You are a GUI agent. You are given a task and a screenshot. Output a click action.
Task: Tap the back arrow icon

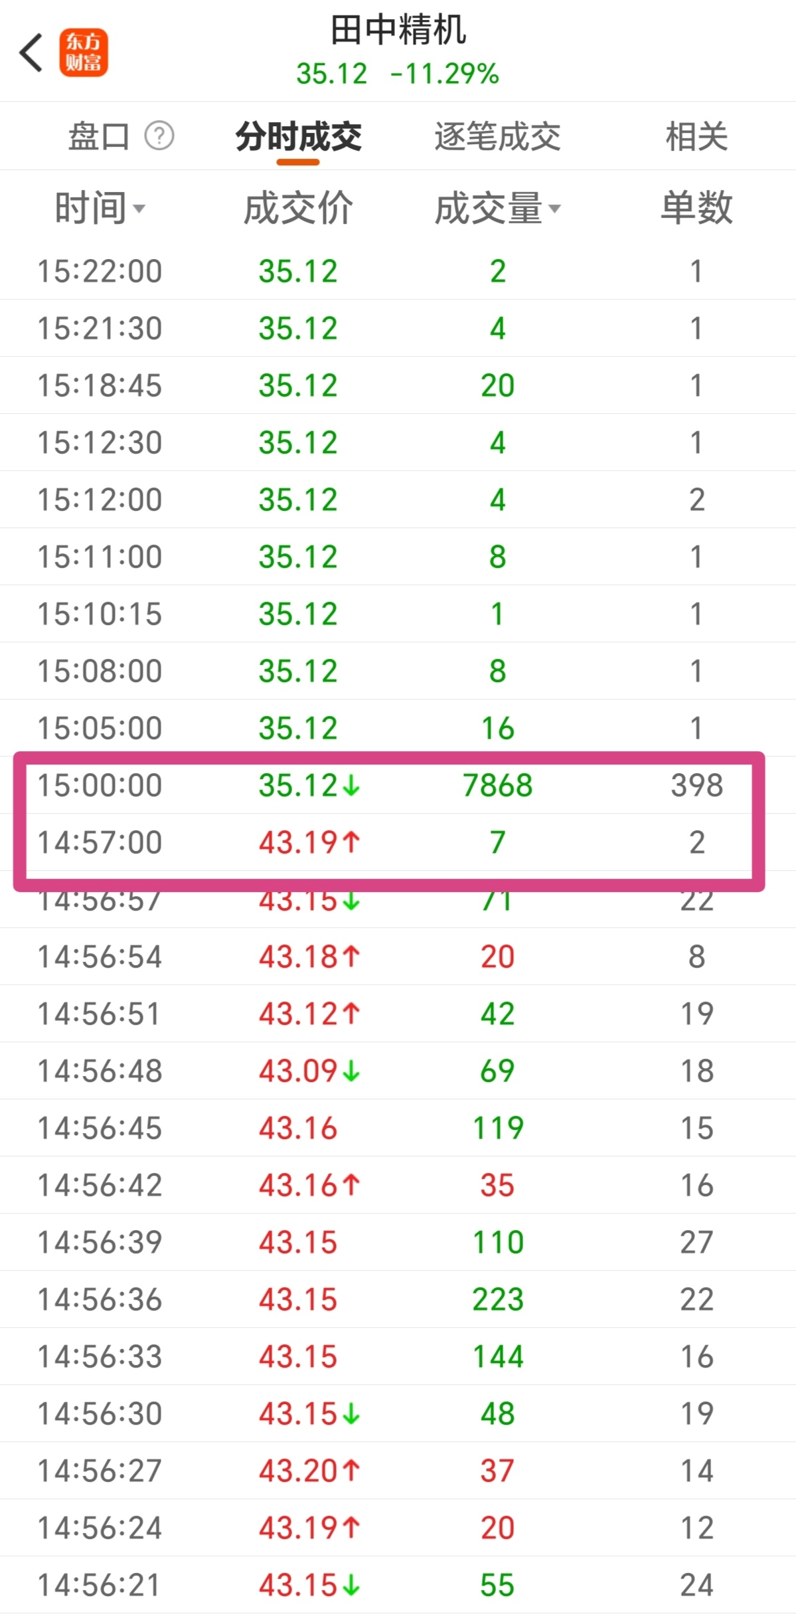[x=31, y=52]
